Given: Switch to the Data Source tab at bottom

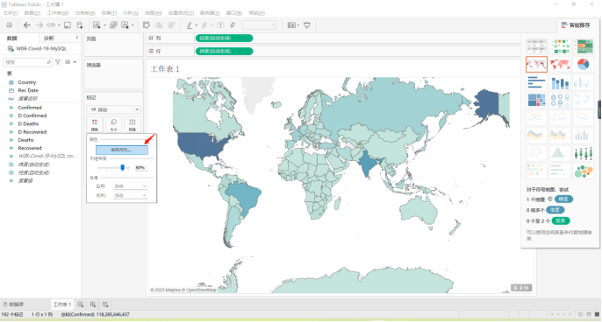Looking at the screenshot, I should [13, 304].
